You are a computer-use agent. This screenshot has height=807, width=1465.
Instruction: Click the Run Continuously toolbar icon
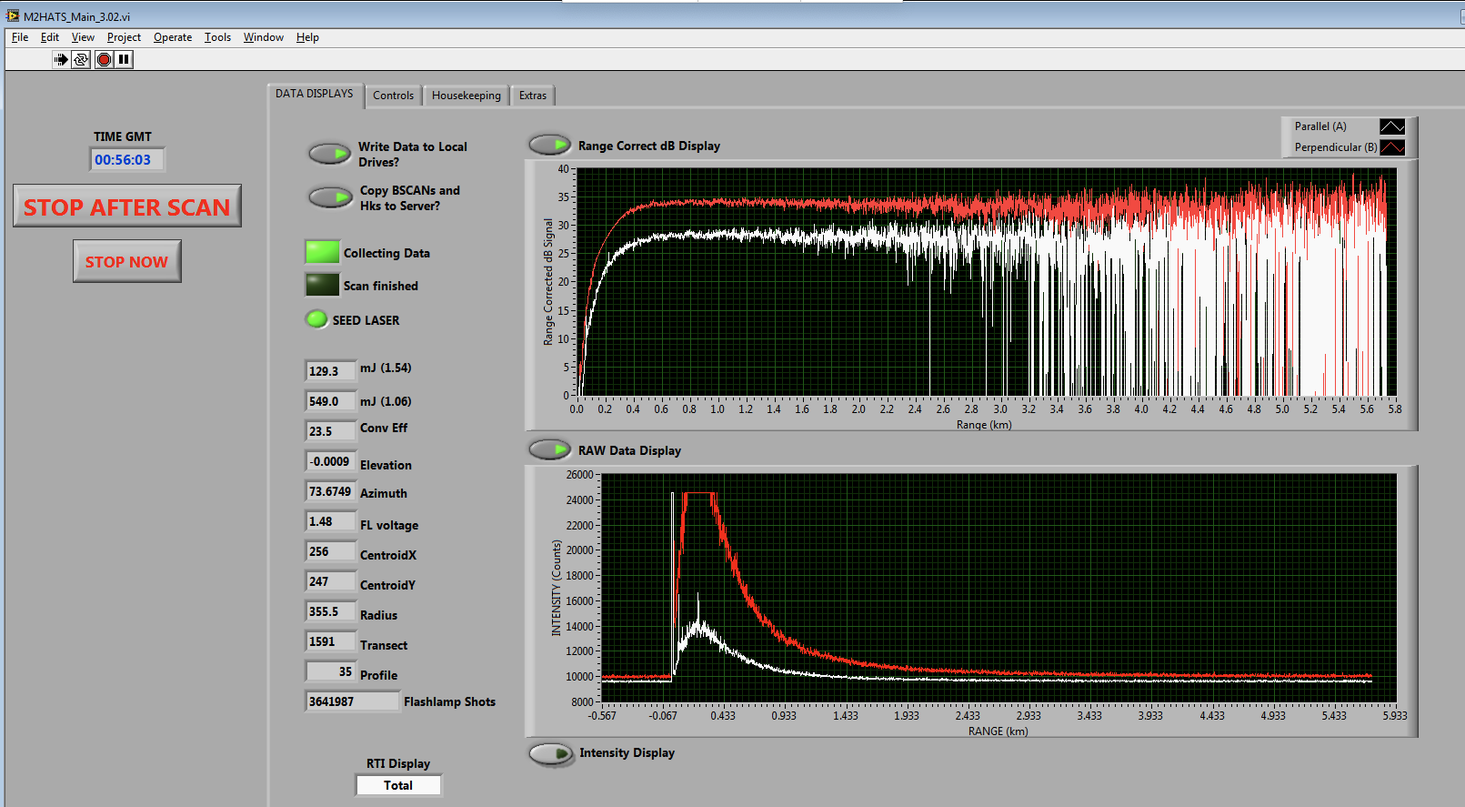pos(81,59)
